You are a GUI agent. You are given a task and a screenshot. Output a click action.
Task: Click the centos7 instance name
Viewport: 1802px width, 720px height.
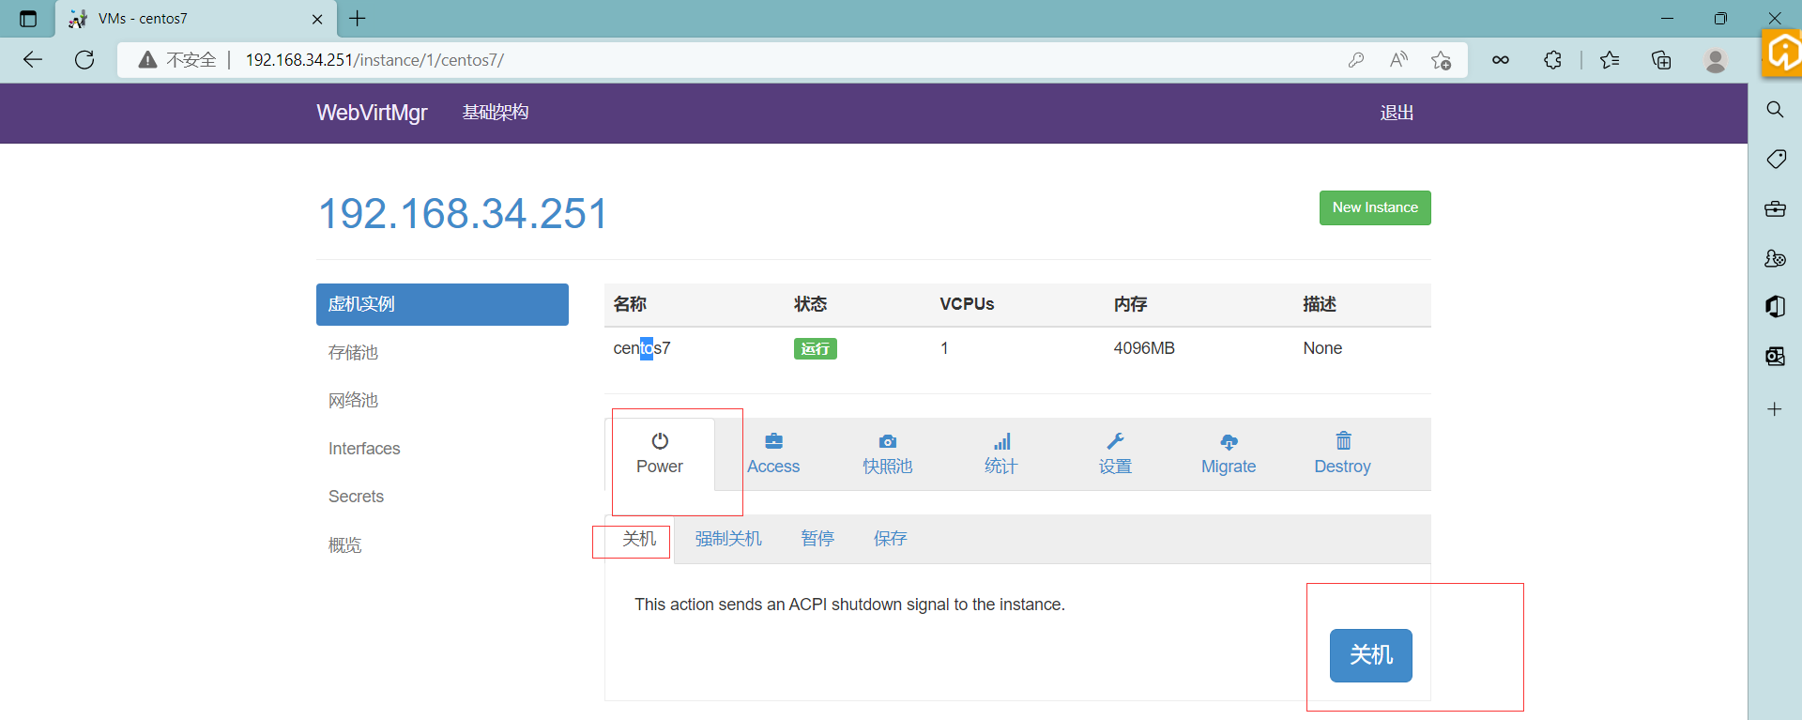click(642, 348)
